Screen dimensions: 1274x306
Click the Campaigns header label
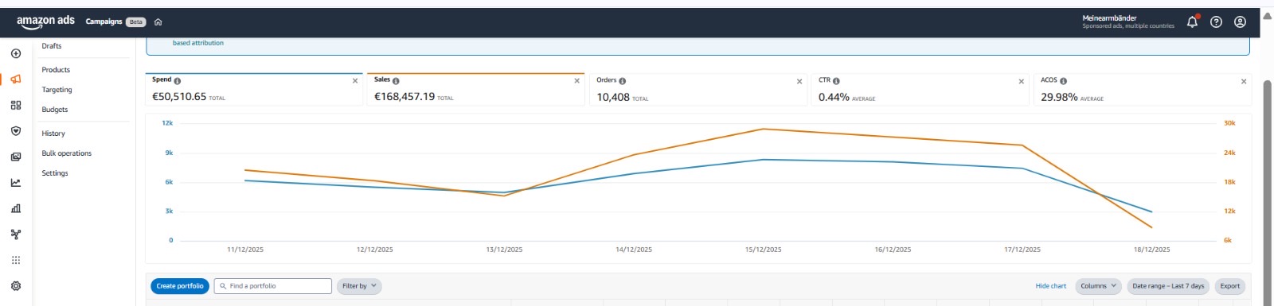pos(104,21)
